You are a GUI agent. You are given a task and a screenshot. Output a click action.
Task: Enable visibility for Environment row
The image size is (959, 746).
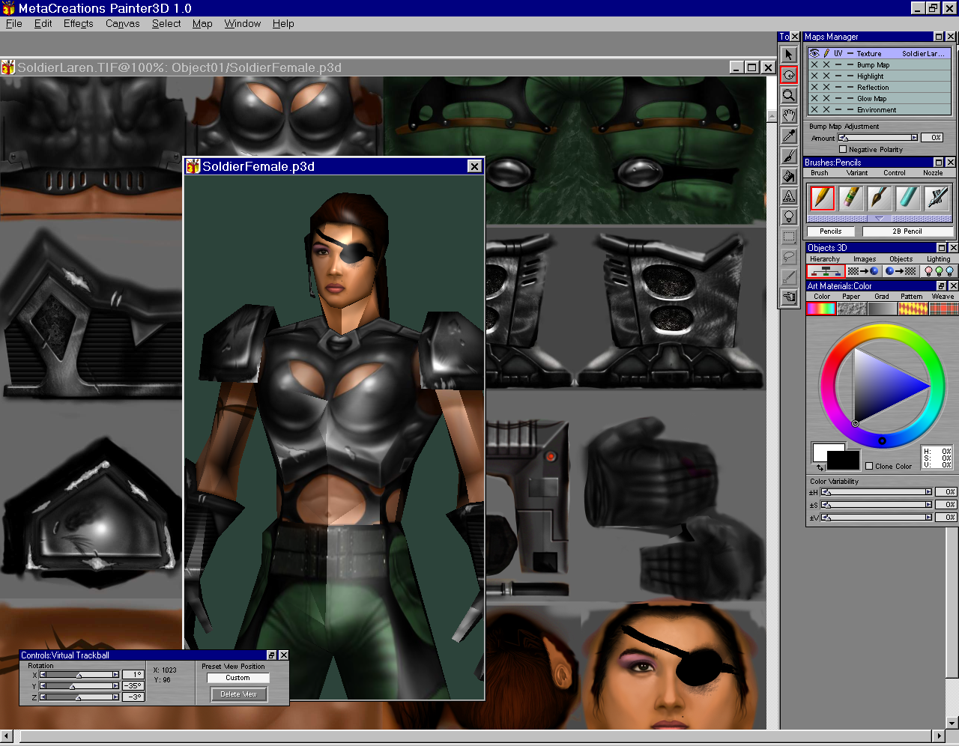[x=814, y=109]
